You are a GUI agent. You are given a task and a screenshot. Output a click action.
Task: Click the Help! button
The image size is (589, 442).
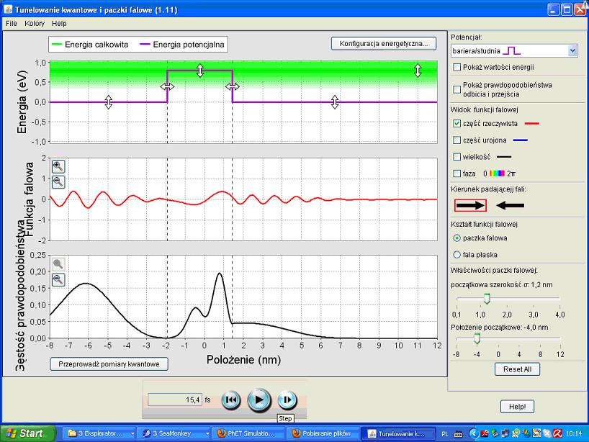click(x=517, y=406)
